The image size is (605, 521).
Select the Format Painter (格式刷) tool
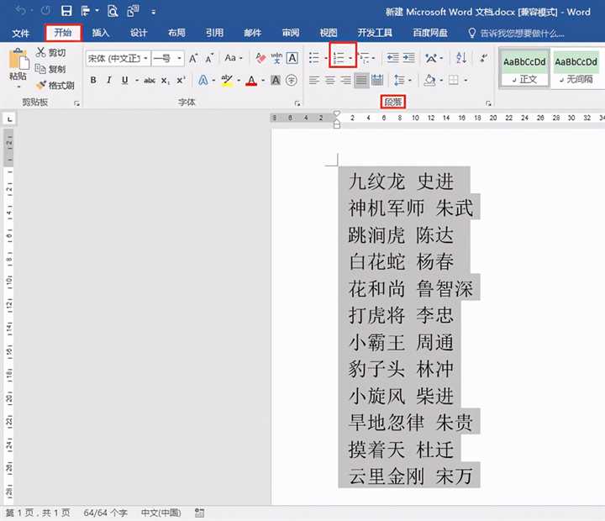click(55, 86)
